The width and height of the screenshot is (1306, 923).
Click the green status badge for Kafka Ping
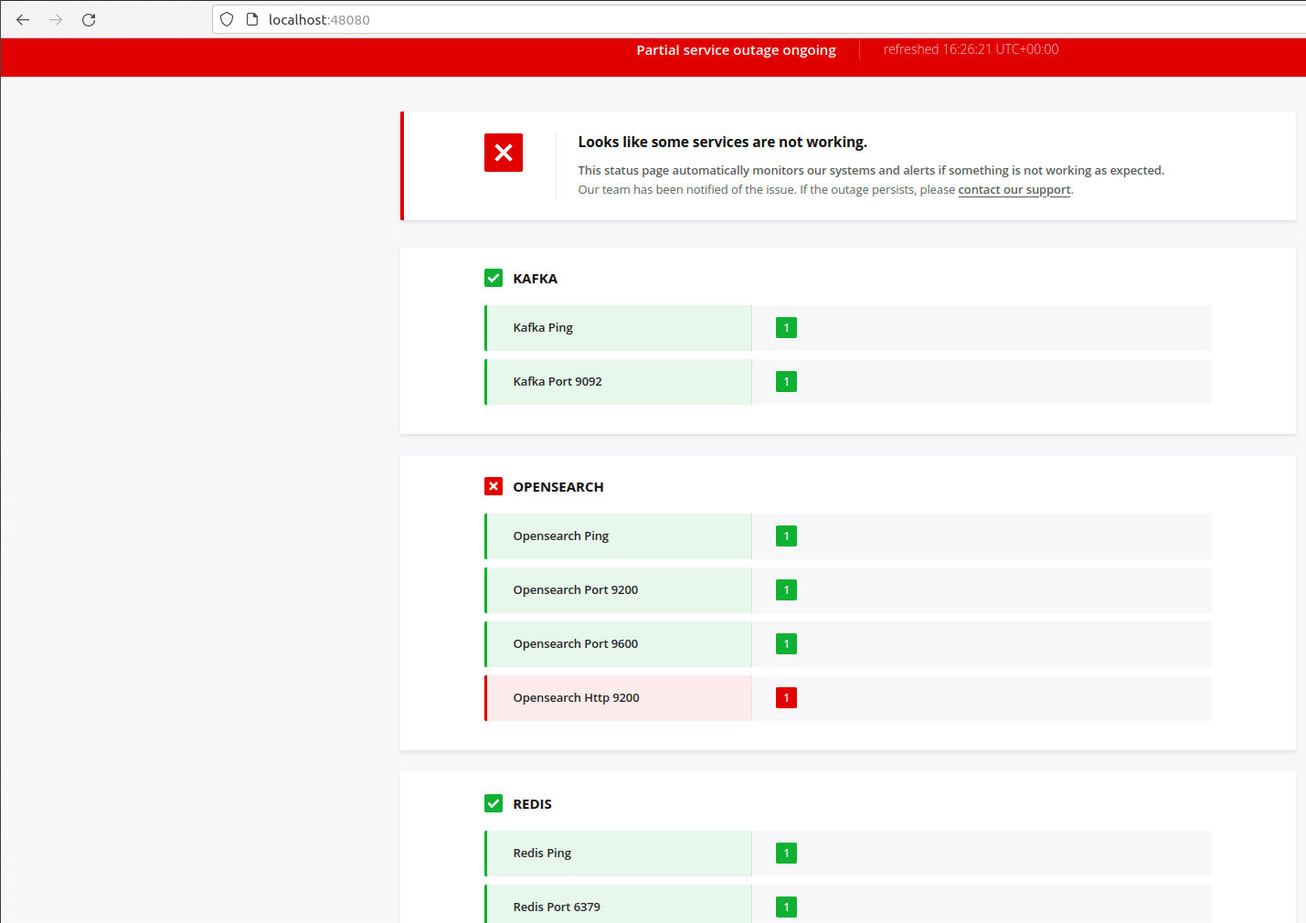pos(786,328)
